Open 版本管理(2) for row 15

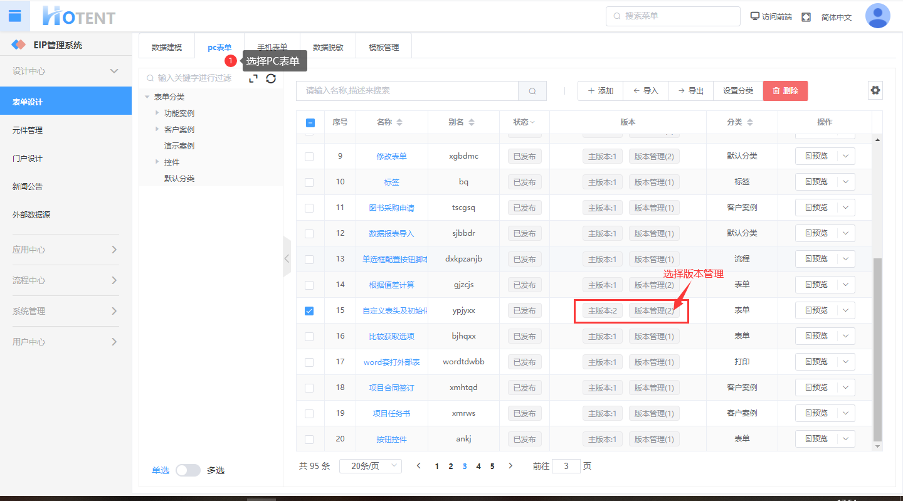(654, 311)
